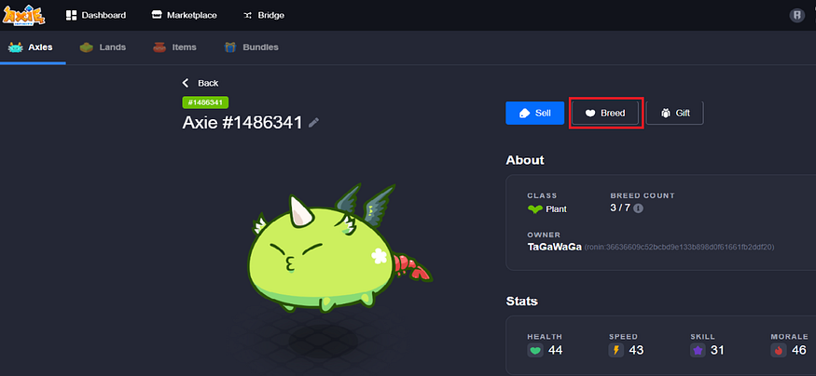Go back using the Back link
Image resolution: width=816 pixels, height=376 pixels.
pos(201,83)
